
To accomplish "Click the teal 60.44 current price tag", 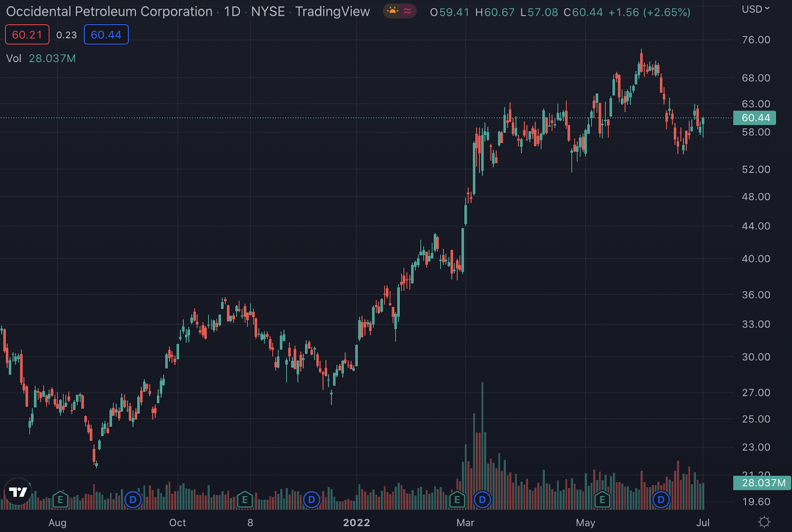I will point(755,118).
